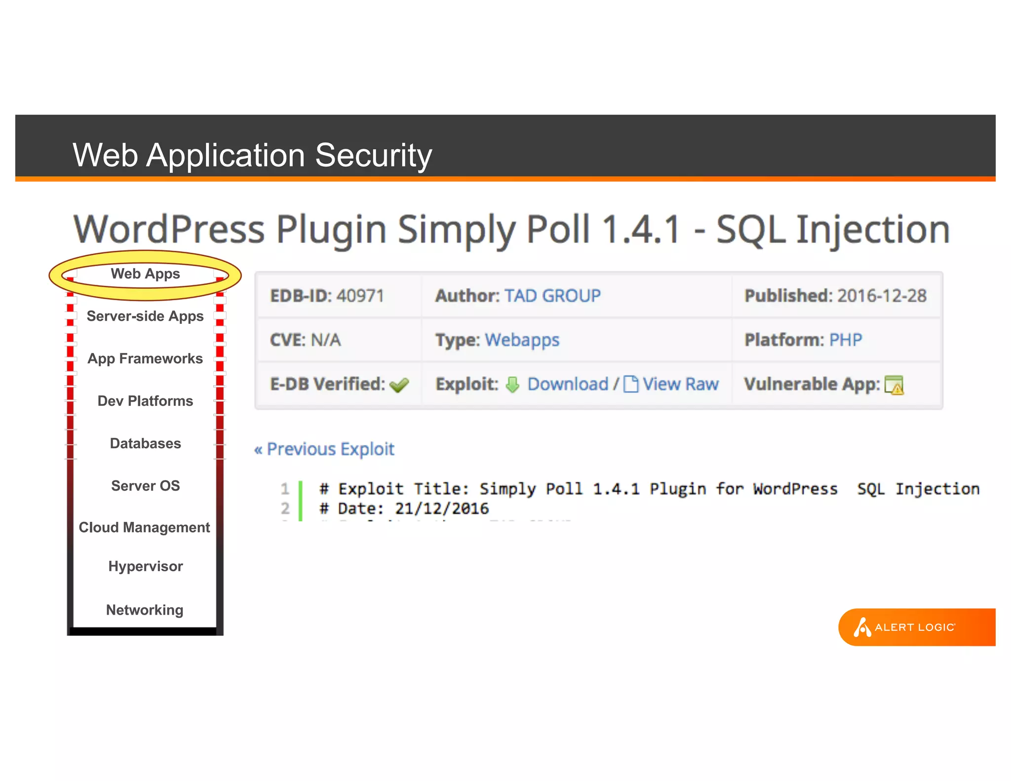This screenshot has height=781, width=1011.
Task: Click the Alert Logic logo
Action: click(x=917, y=627)
